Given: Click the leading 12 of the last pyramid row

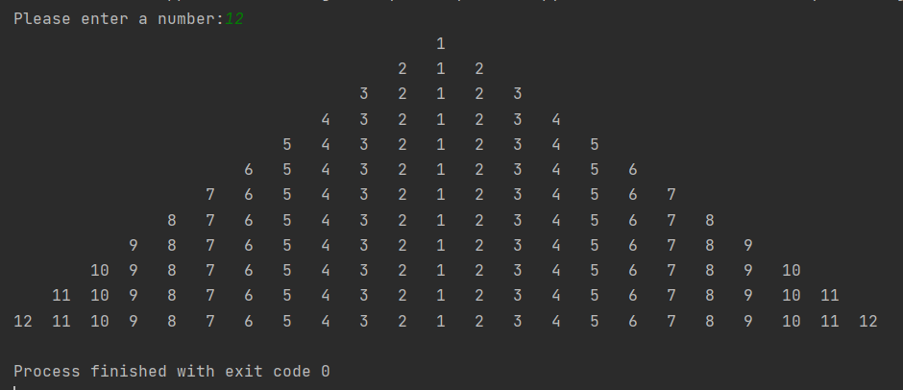Looking at the screenshot, I should click(x=23, y=322).
